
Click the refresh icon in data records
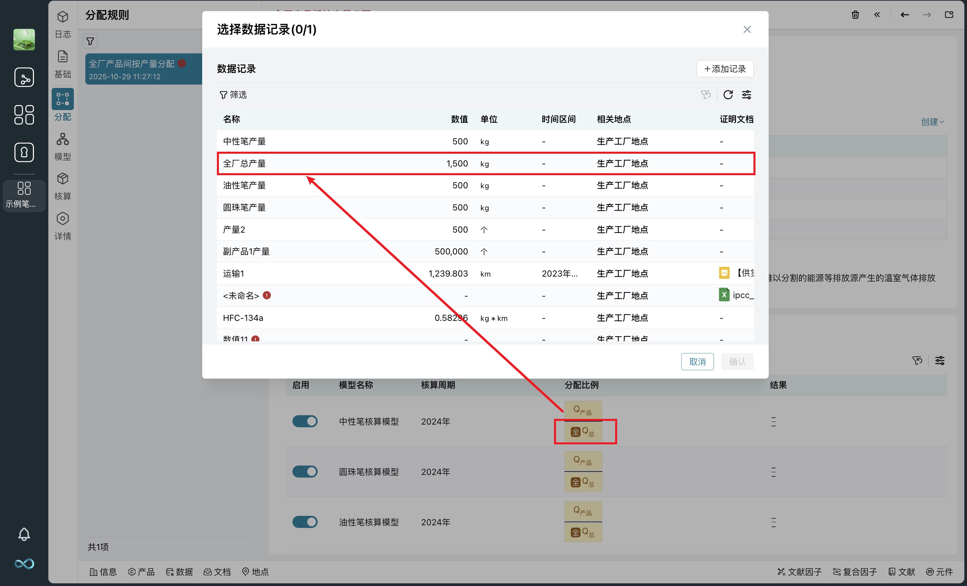728,95
